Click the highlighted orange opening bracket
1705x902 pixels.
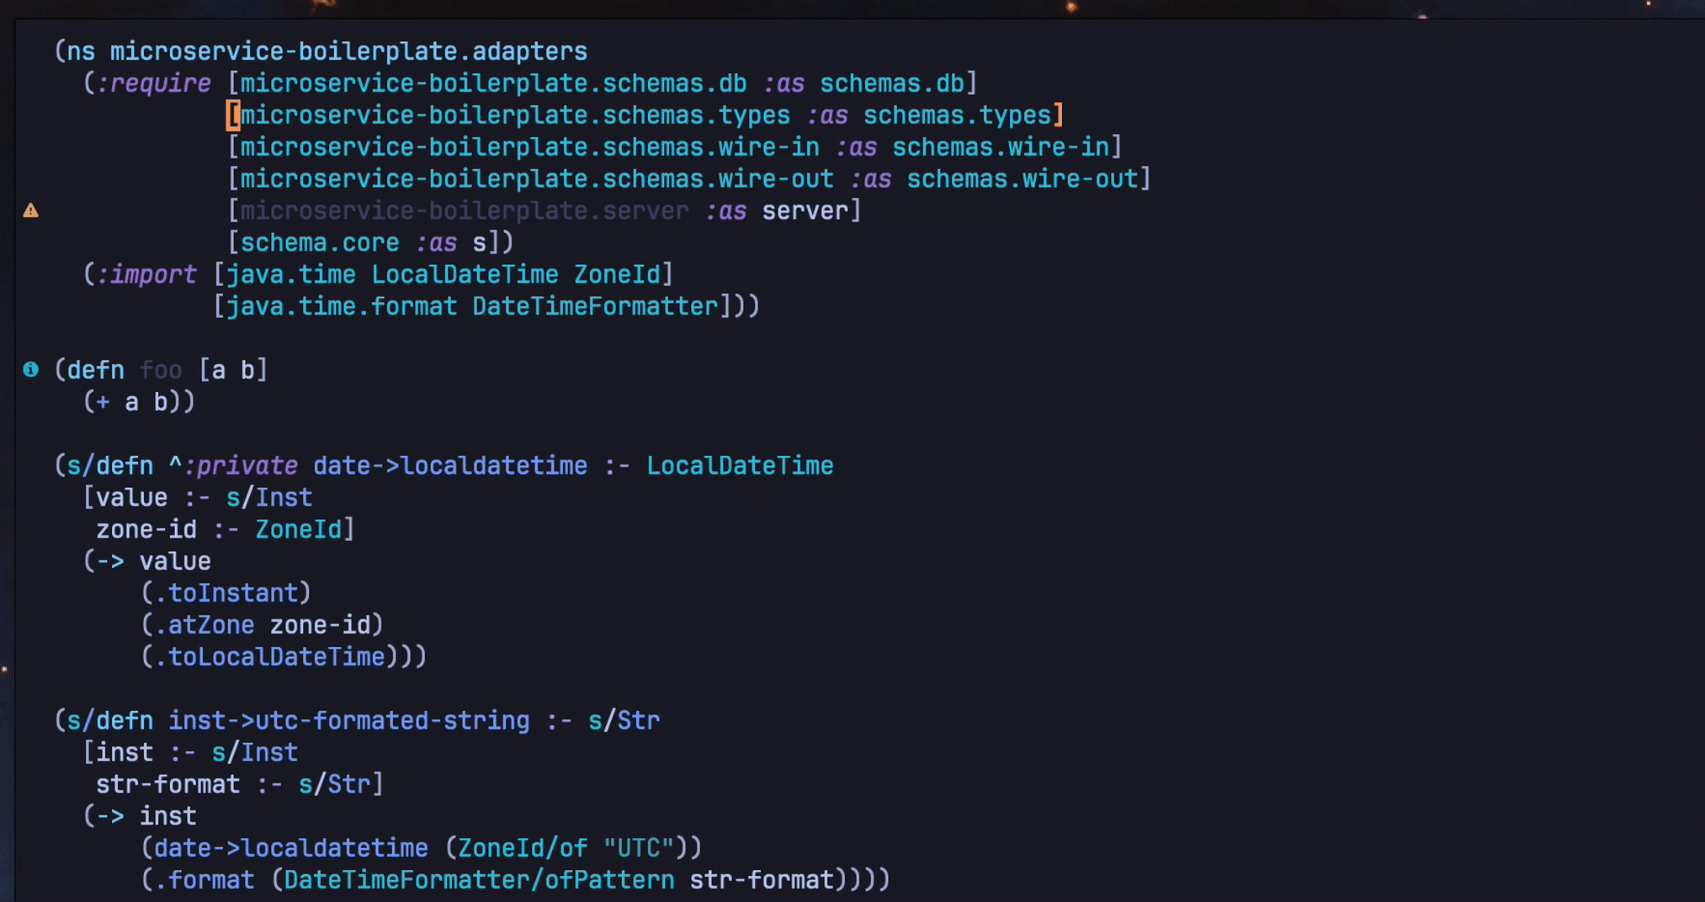pos(233,115)
